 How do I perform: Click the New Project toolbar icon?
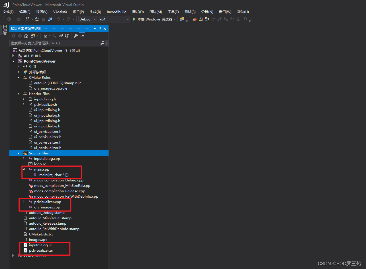(x=27, y=19)
